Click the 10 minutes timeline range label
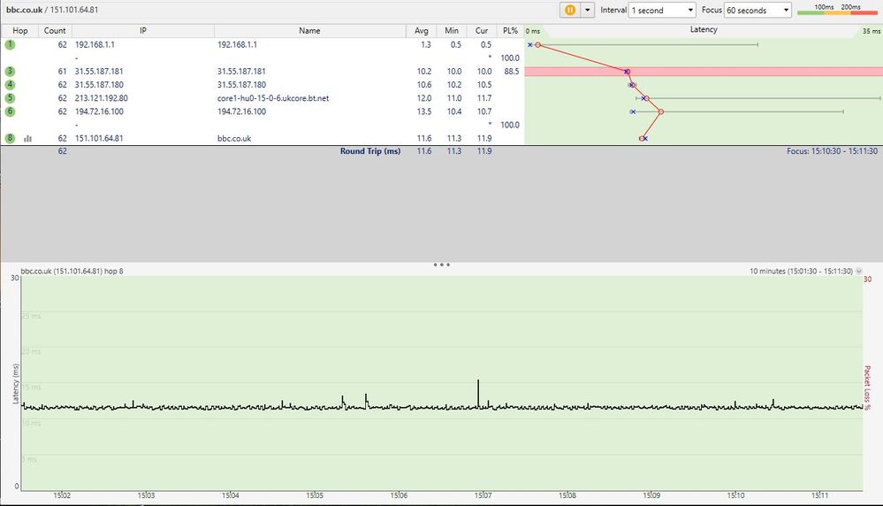The height and width of the screenshot is (506, 883). tap(800, 271)
